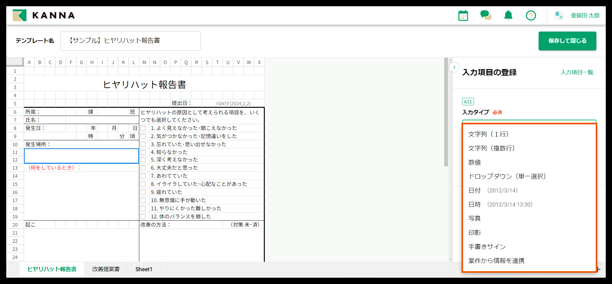This screenshot has height=284, width=612.
Task: Select 文字列（1行）option
Action: pos(529,134)
